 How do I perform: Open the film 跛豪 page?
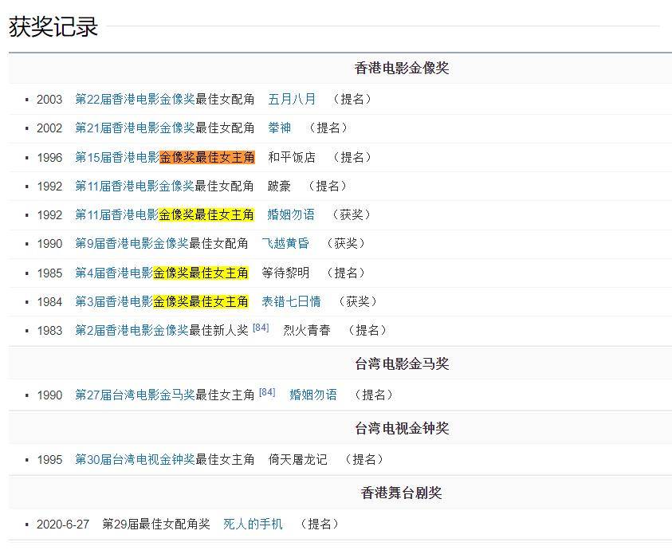(279, 186)
